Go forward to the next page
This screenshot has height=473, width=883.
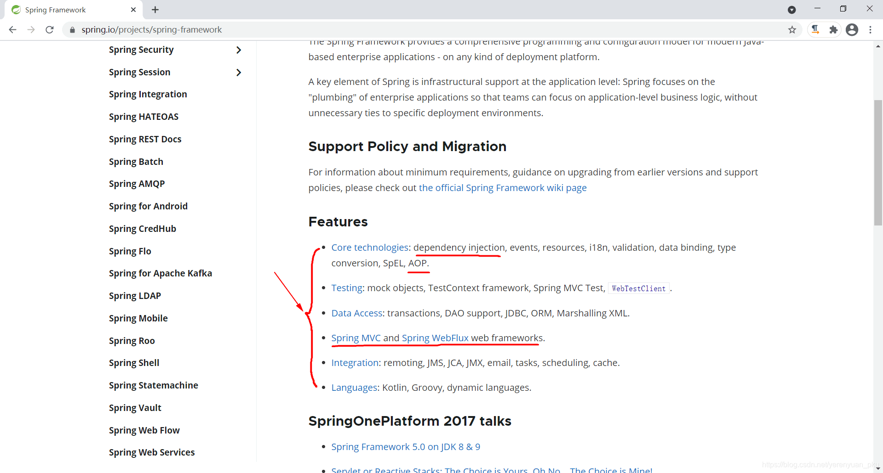(31, 30)
